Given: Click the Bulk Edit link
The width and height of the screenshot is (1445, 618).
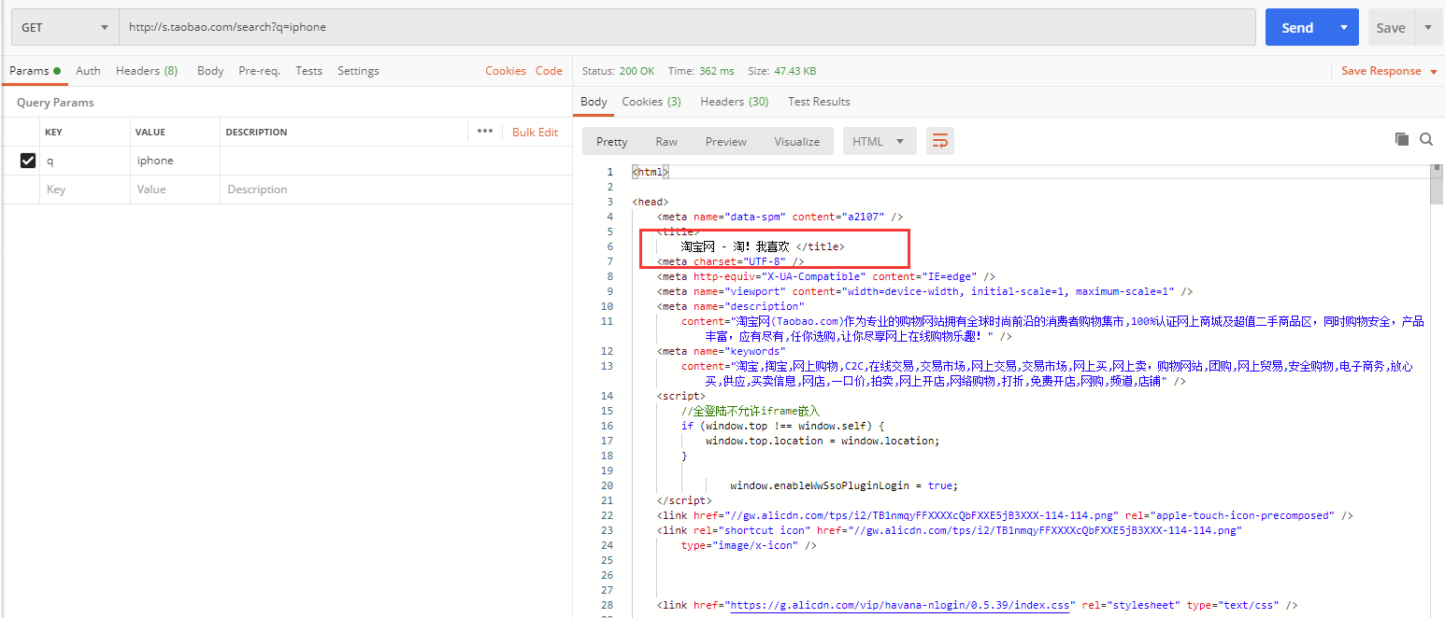Looking at the screenshot, I should pos(535,132).
